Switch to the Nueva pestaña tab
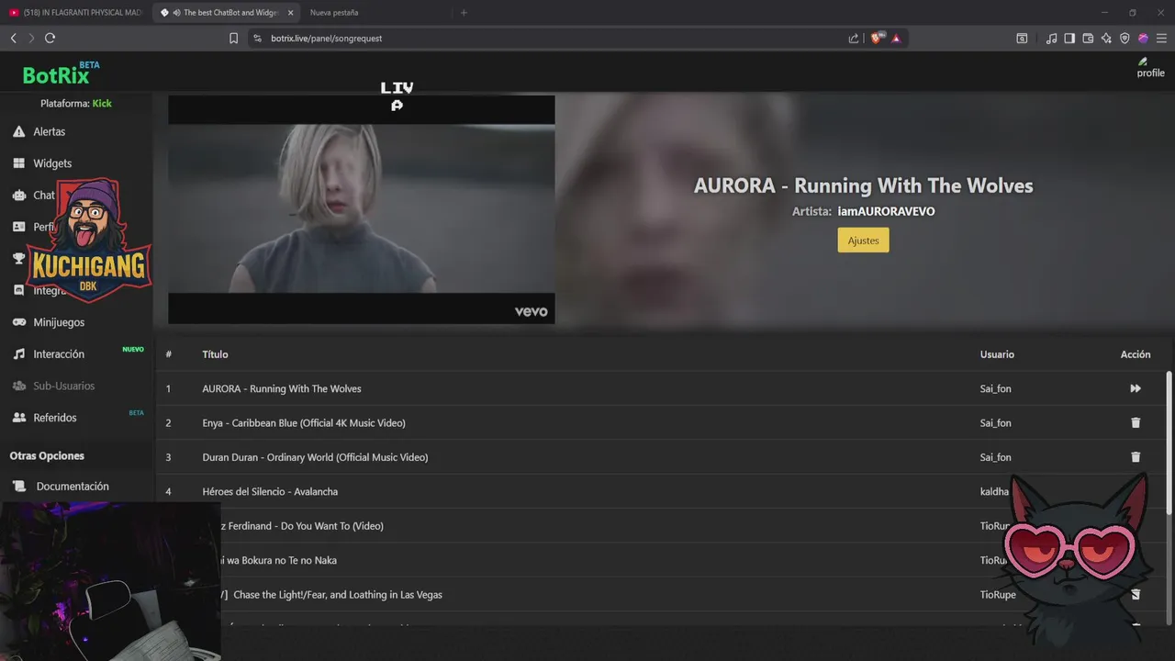Viewport: 1175px width, 661px height. pos(334,13)
